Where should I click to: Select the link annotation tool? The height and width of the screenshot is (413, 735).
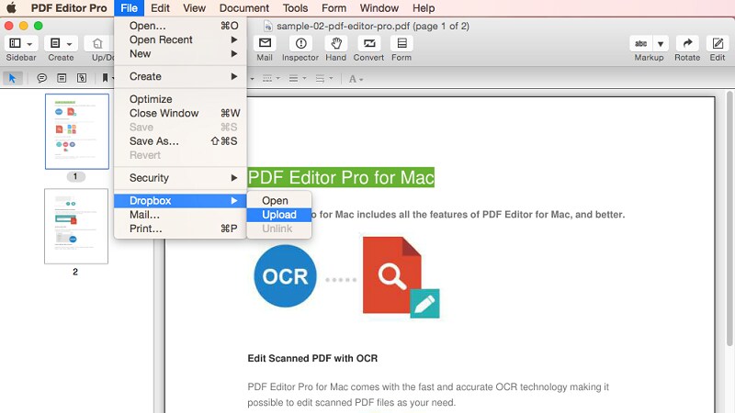[82, 78]
